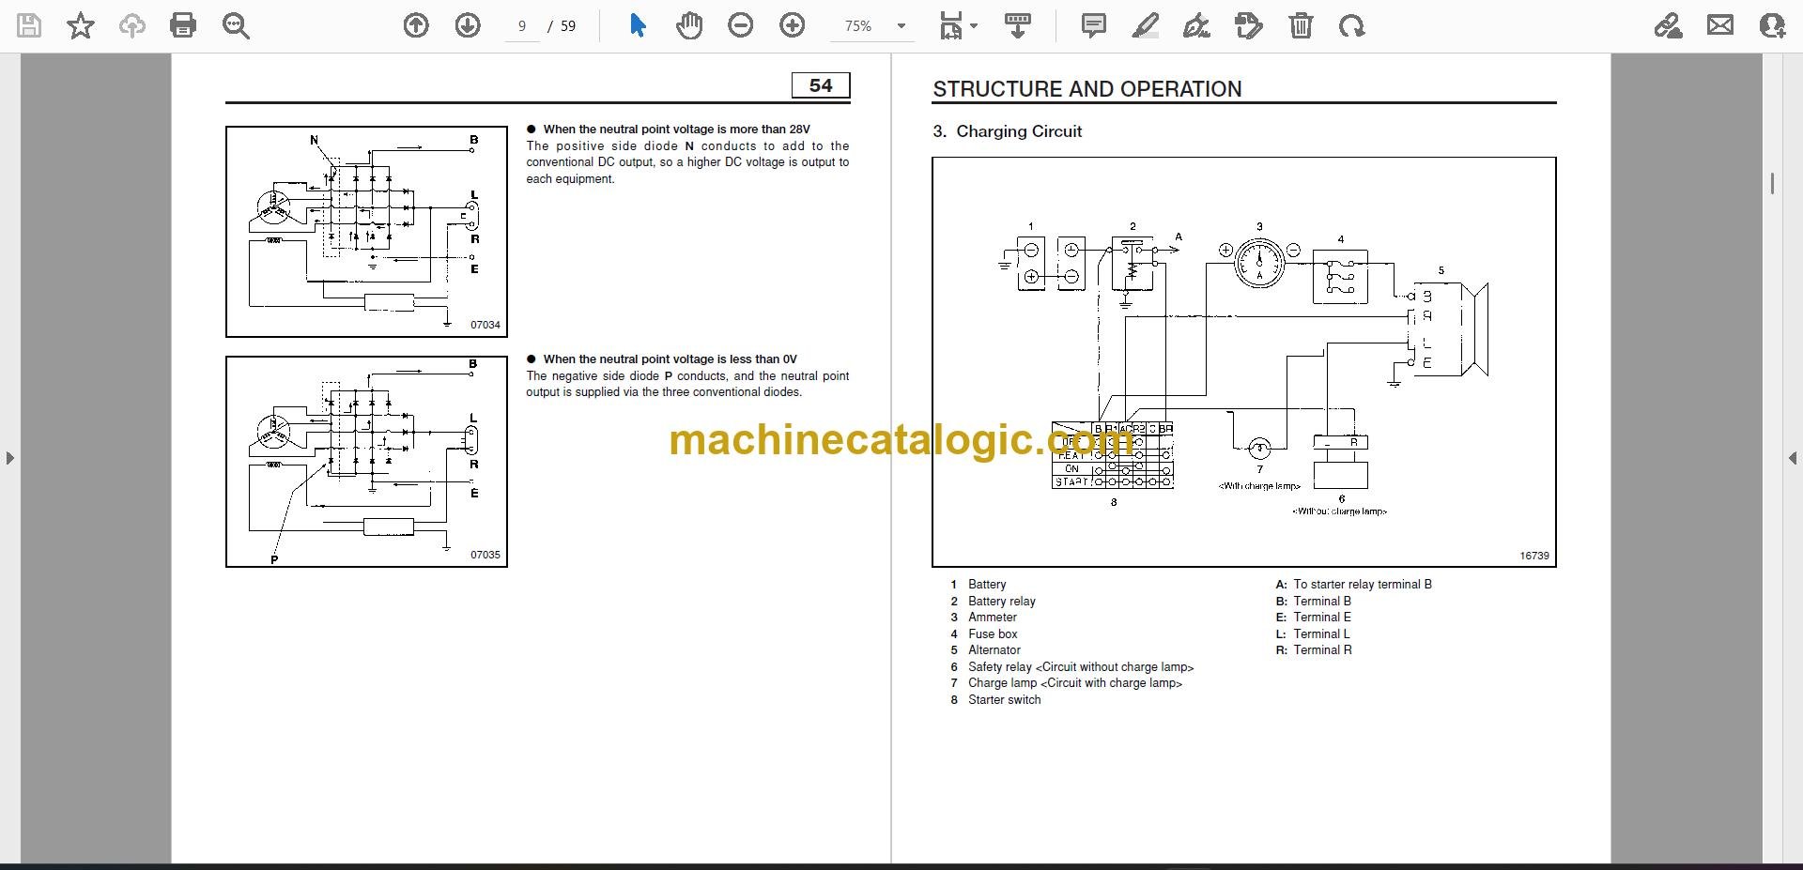Image resolution: width=1803 pixels, height=870 pixels.
Task: Activate the hand pan tool
Action: 689,25
